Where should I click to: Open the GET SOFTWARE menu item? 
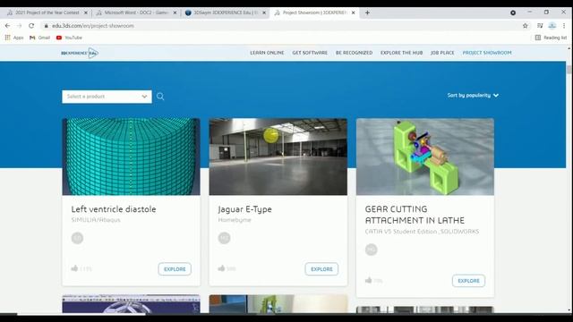tap(310, 53)
